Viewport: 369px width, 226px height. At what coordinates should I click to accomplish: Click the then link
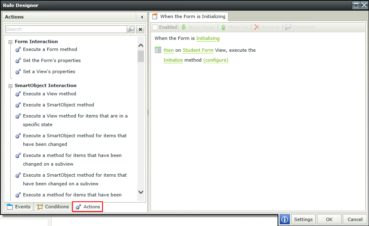(x=169, y=50)
